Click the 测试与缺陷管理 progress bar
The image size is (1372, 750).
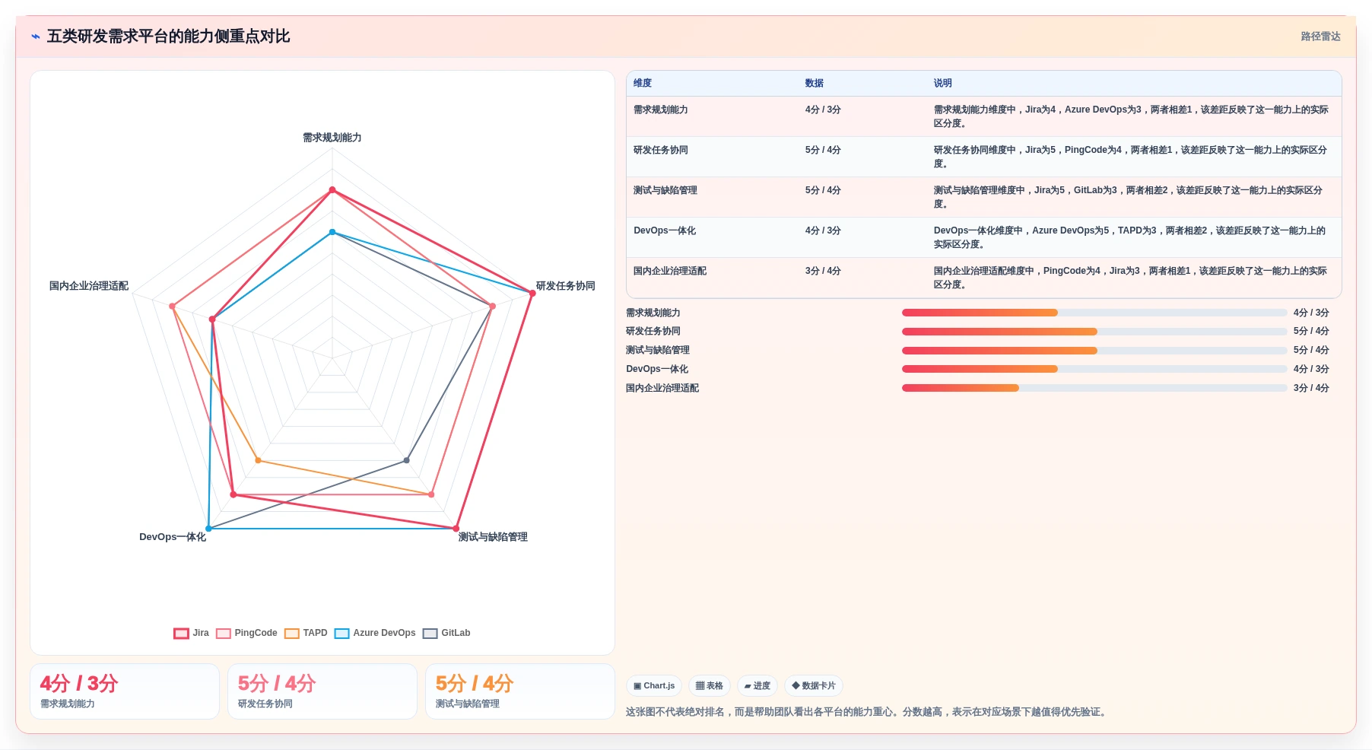pyautogui.click(x=1094, y=351)
